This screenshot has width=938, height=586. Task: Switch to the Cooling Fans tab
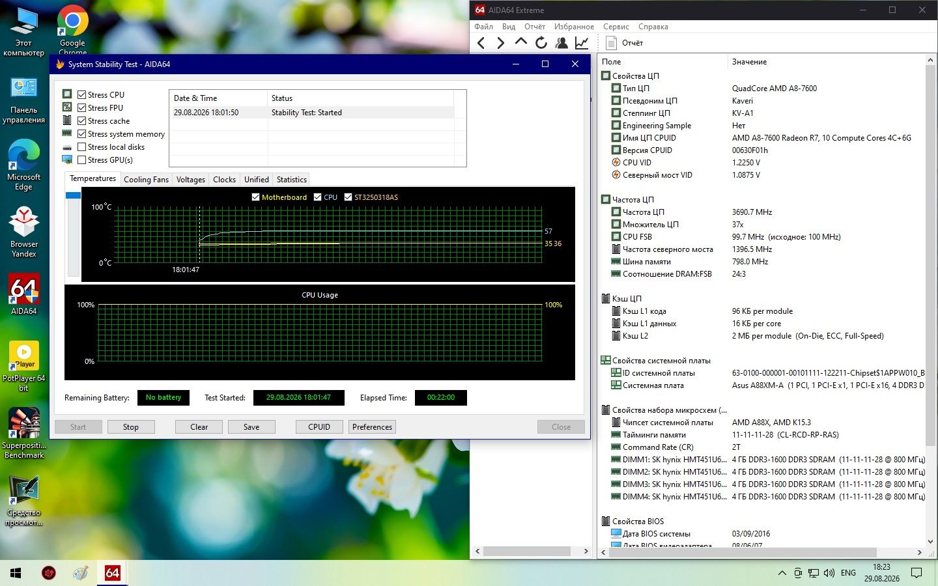tap(146, 180)
